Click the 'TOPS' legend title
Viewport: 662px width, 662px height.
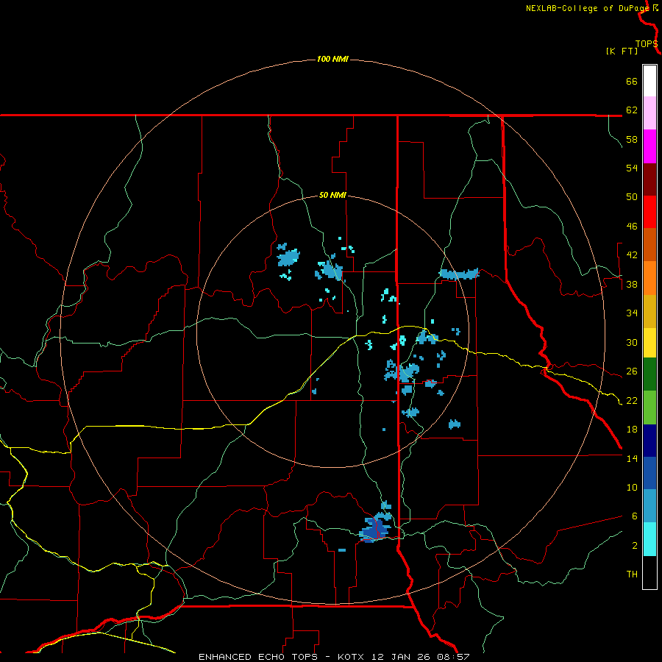pos(647,44)
